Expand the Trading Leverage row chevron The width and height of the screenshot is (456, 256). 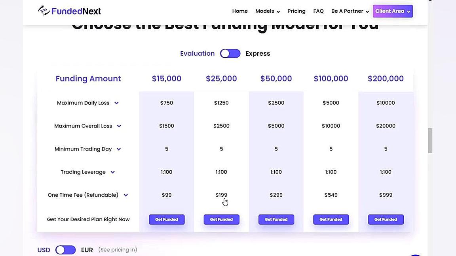coord(112,172)
